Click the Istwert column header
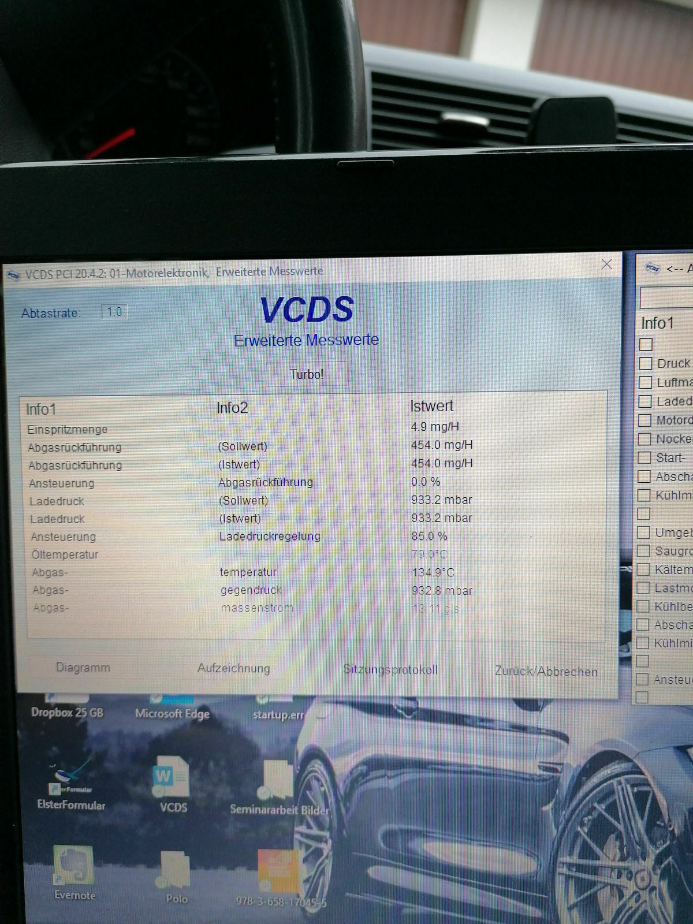693x924 pixels. 431,406
